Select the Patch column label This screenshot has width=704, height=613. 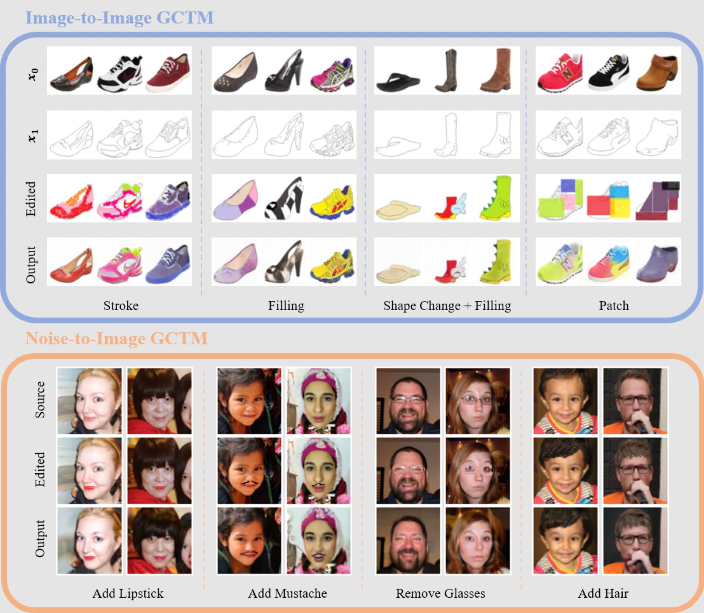[x=614, y=305]
